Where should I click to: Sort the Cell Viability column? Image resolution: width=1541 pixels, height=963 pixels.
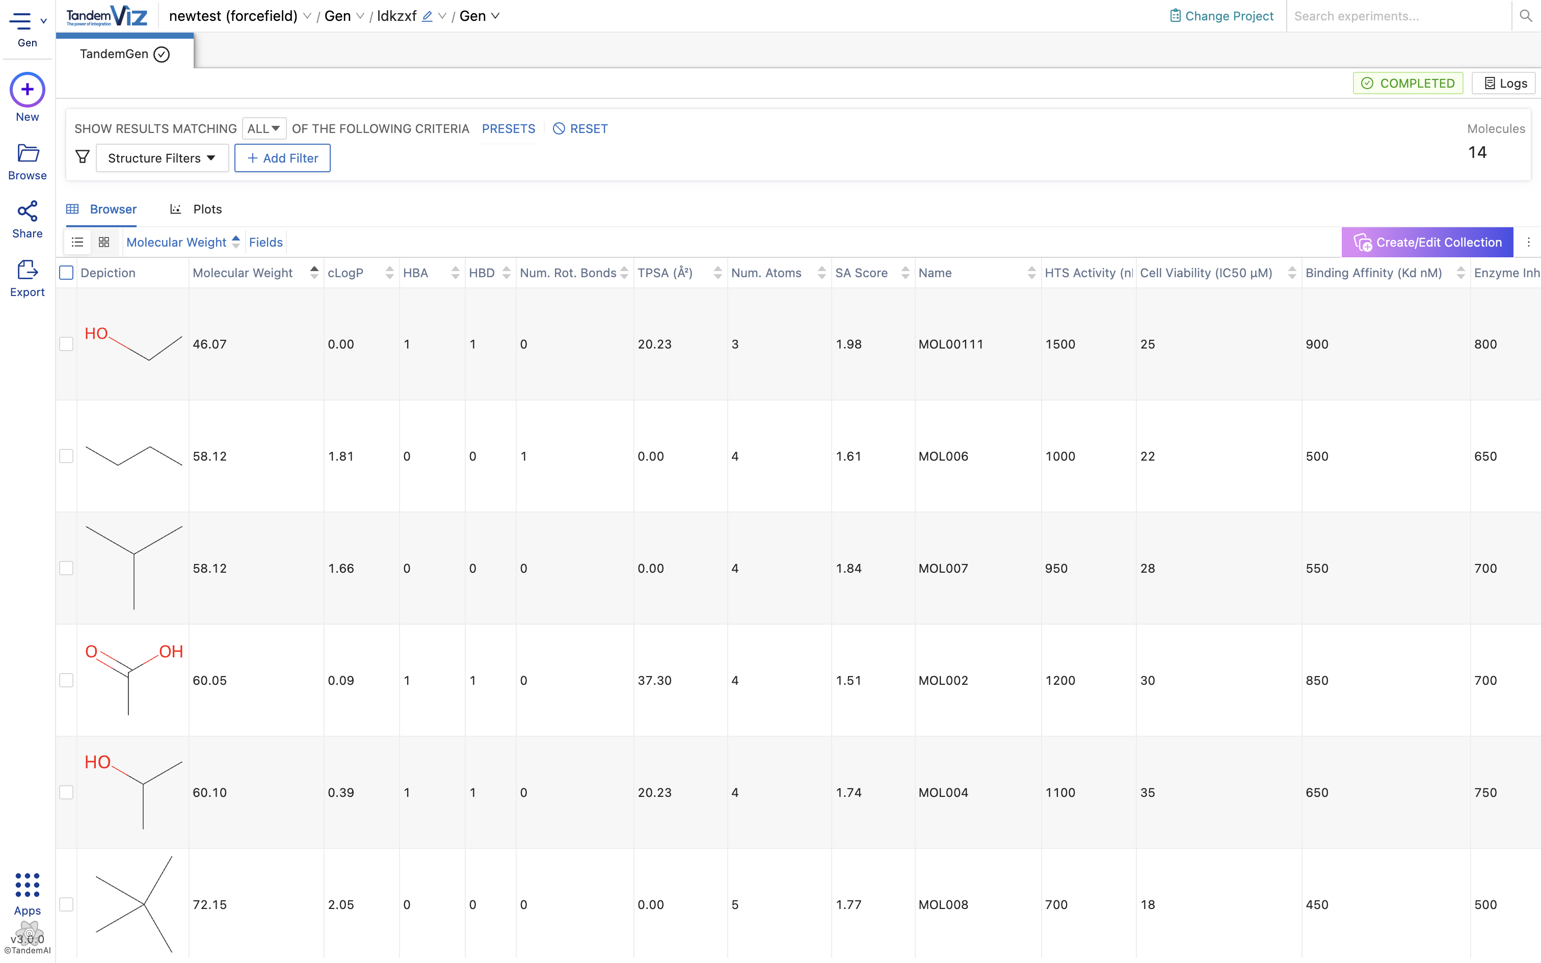(x=1292, y=273)
